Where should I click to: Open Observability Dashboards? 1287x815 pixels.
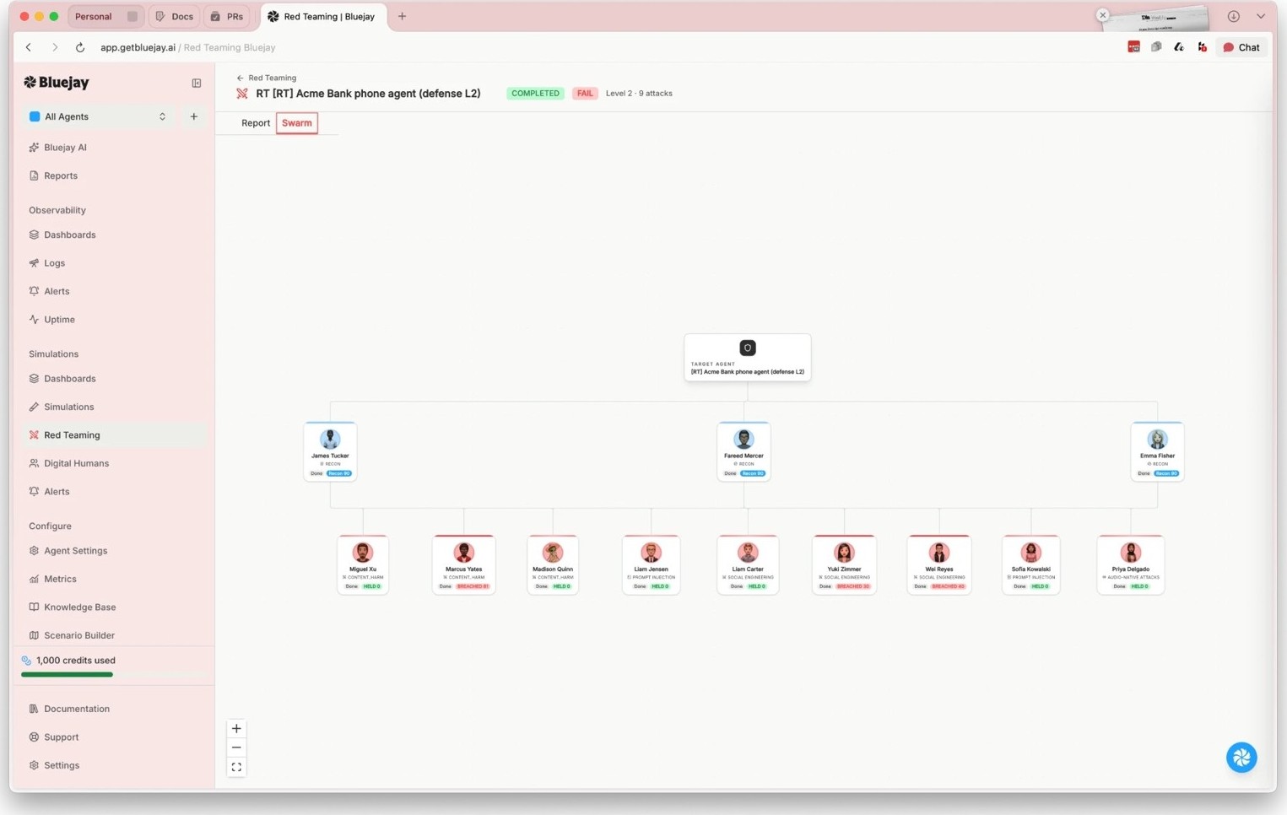pyautogui.click(x=69, y=235)
